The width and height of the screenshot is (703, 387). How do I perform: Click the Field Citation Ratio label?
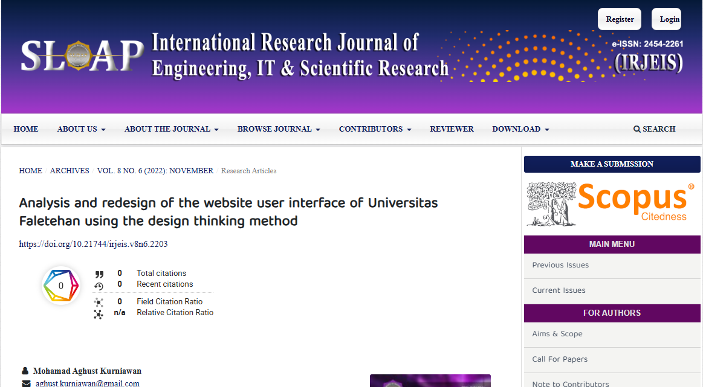169,302
